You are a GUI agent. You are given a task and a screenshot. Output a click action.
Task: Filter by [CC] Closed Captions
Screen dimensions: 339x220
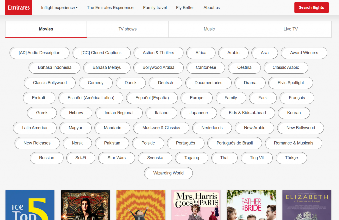point(102,53)
